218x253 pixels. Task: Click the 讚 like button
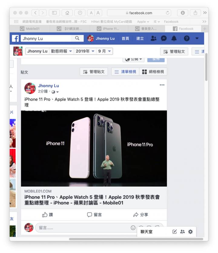point(48,215)
